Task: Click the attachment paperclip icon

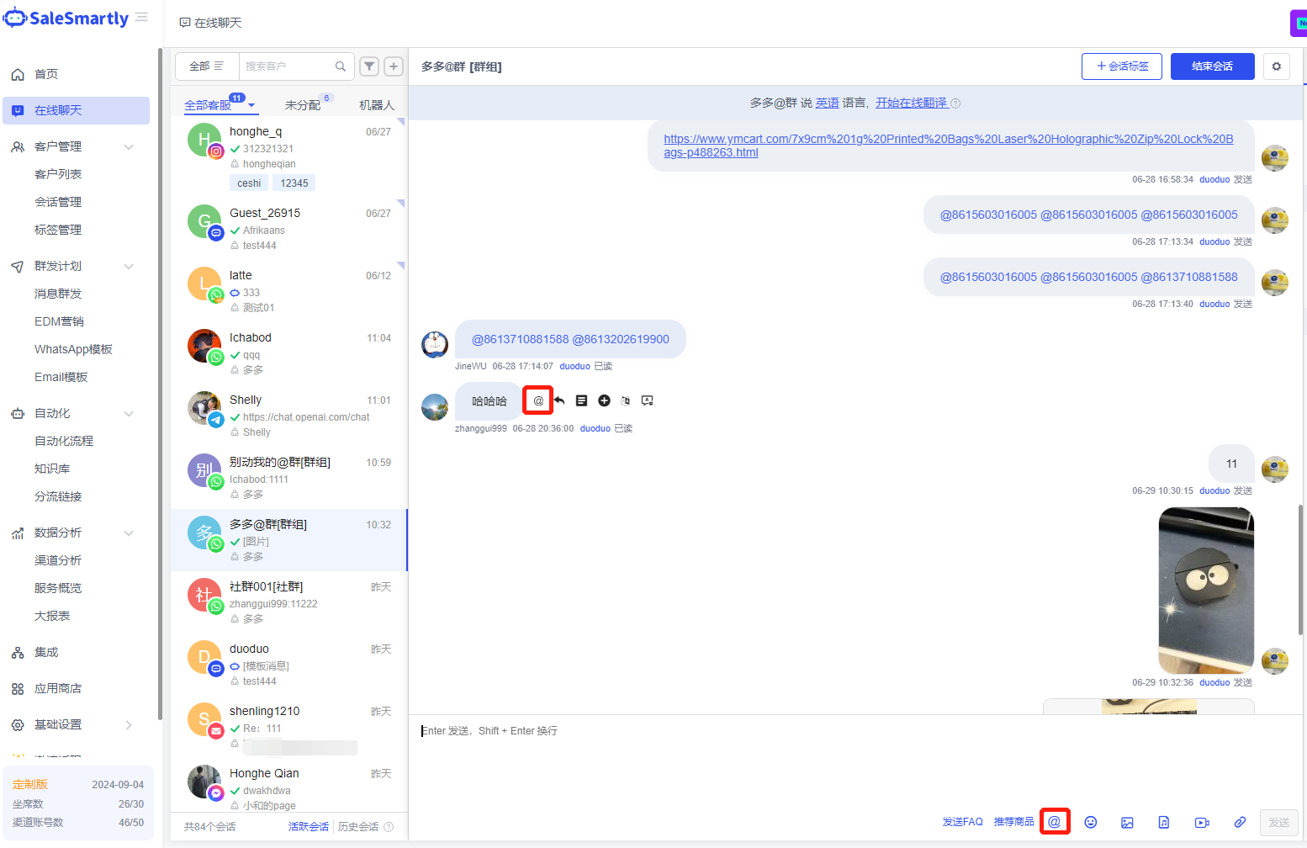Action: [x=1240, y=822]
